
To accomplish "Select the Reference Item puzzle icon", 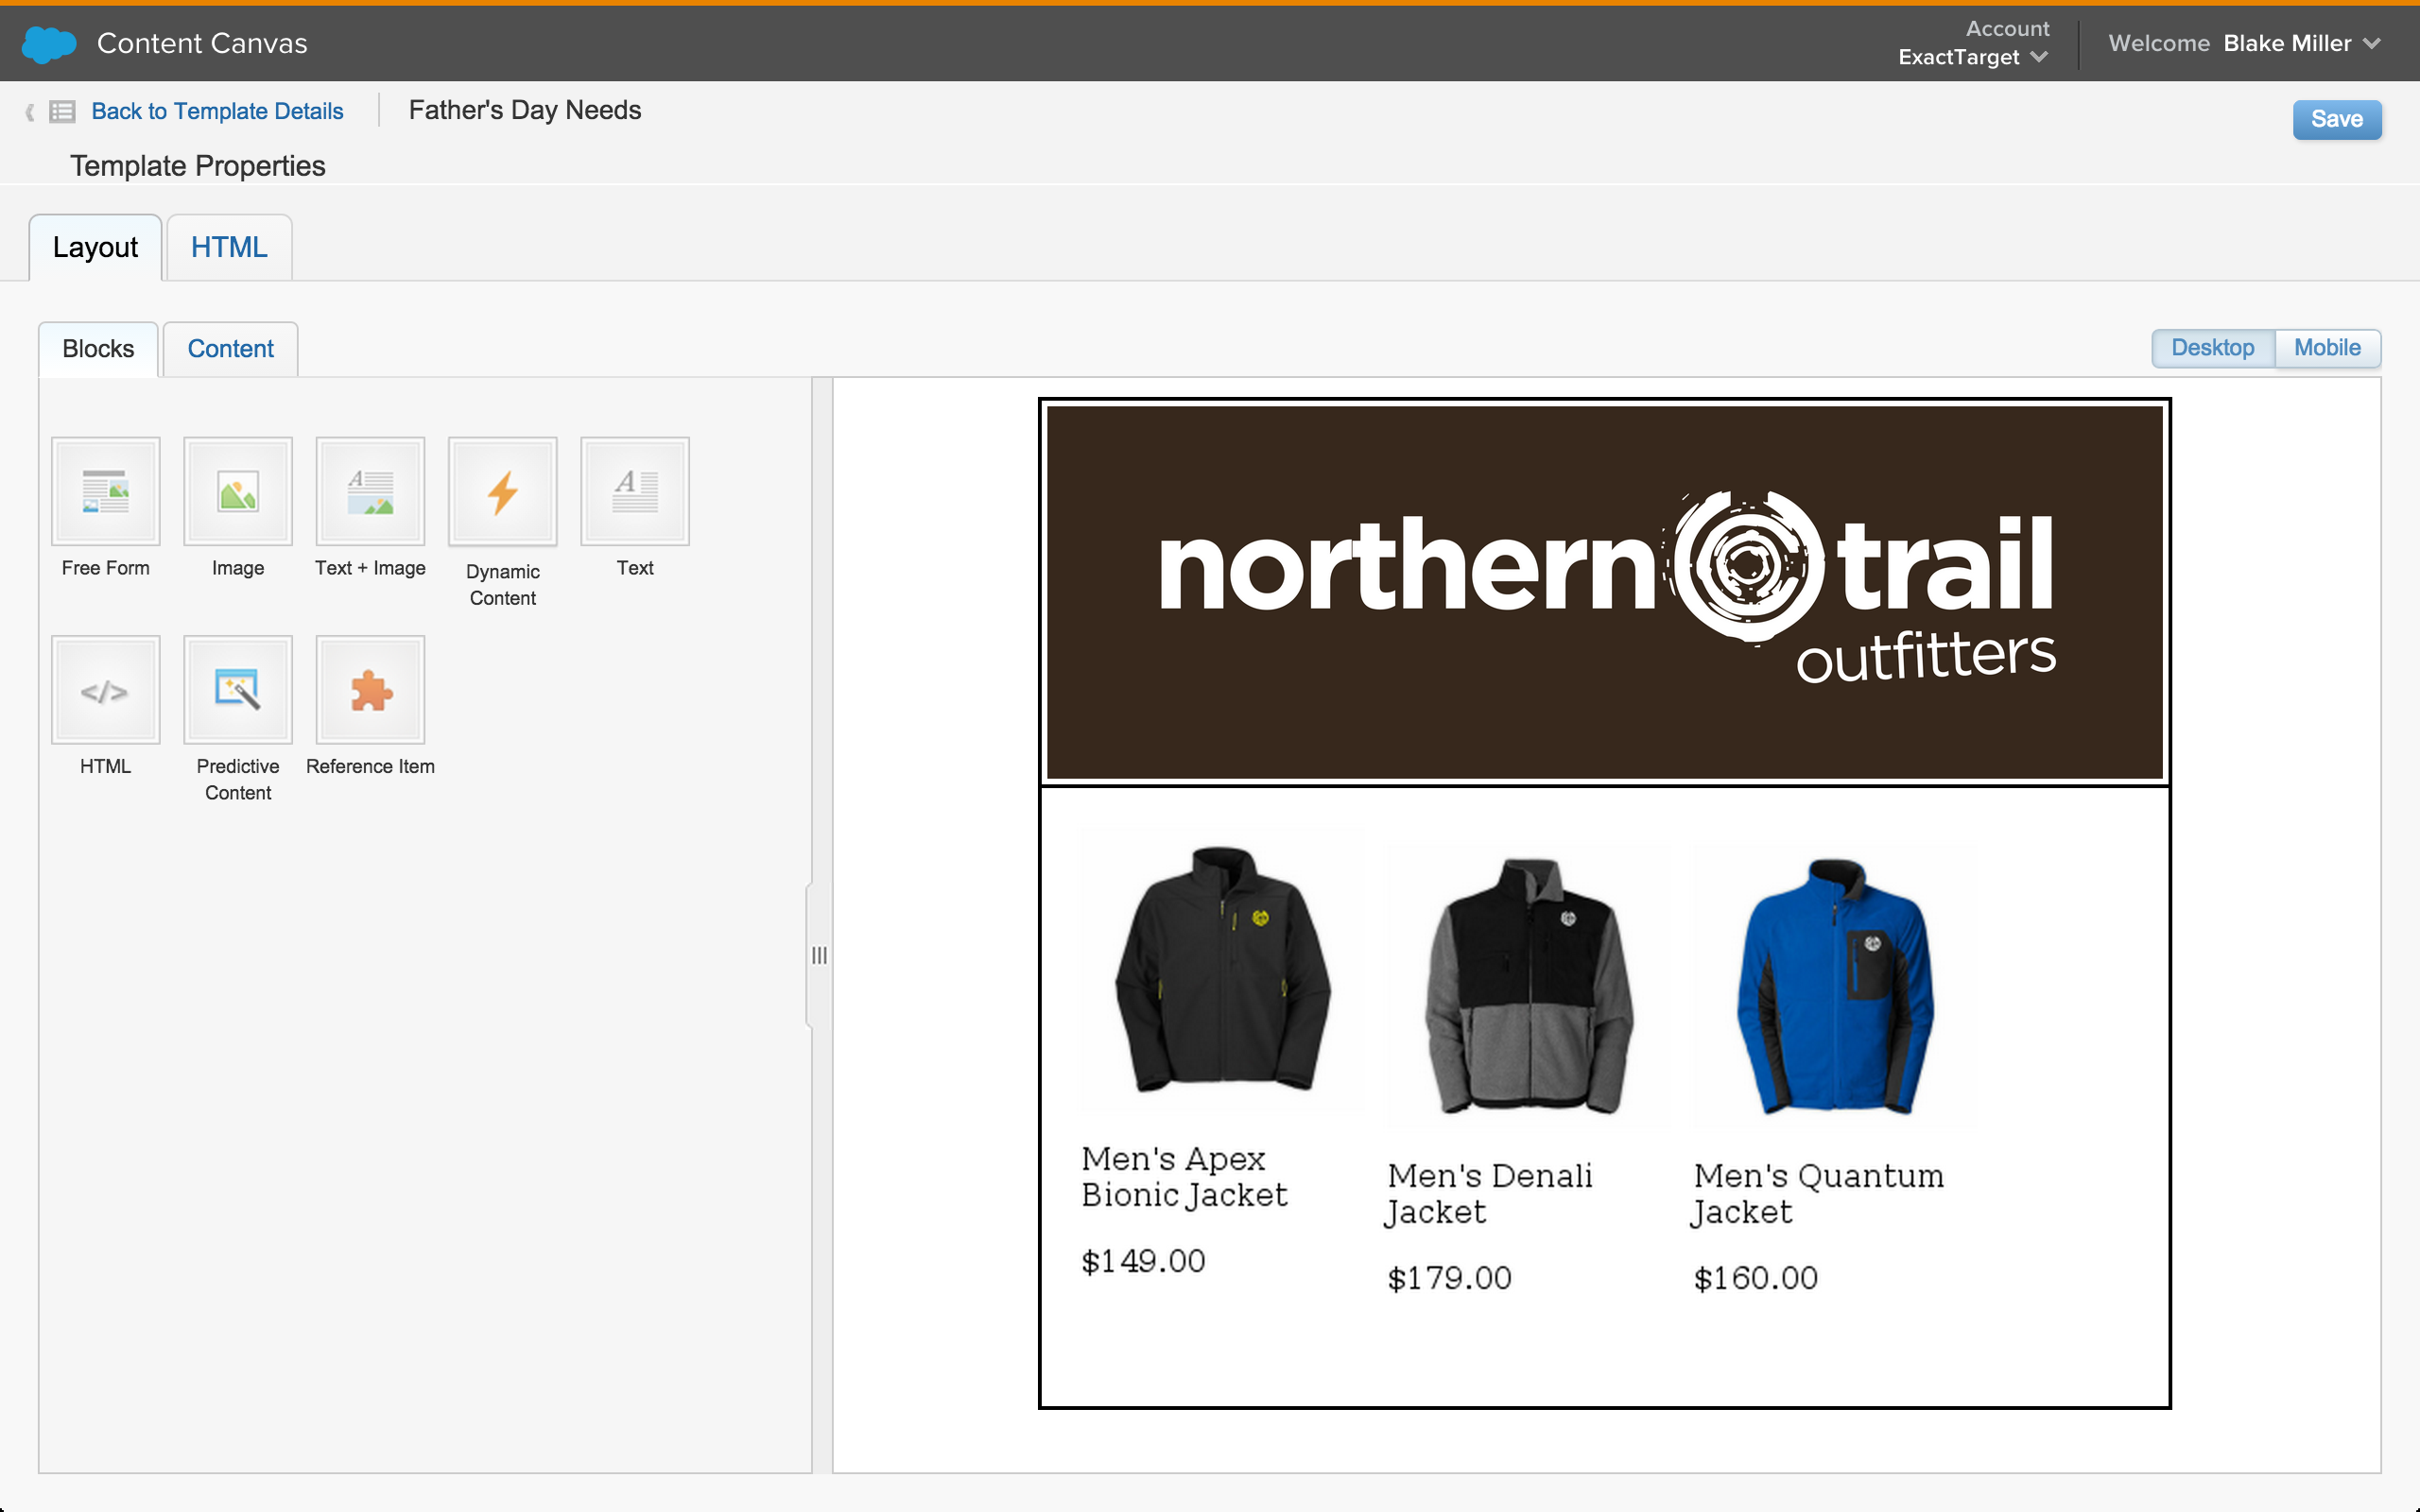I will coord(370,690).
